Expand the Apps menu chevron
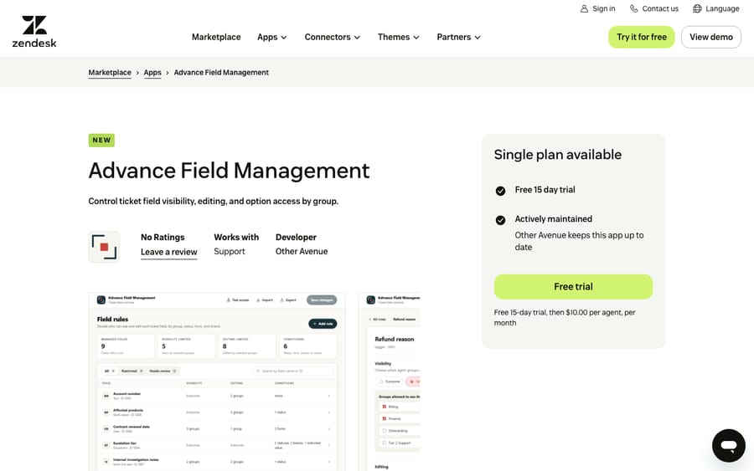Screen dimensions: 754x471 (284, 38)
